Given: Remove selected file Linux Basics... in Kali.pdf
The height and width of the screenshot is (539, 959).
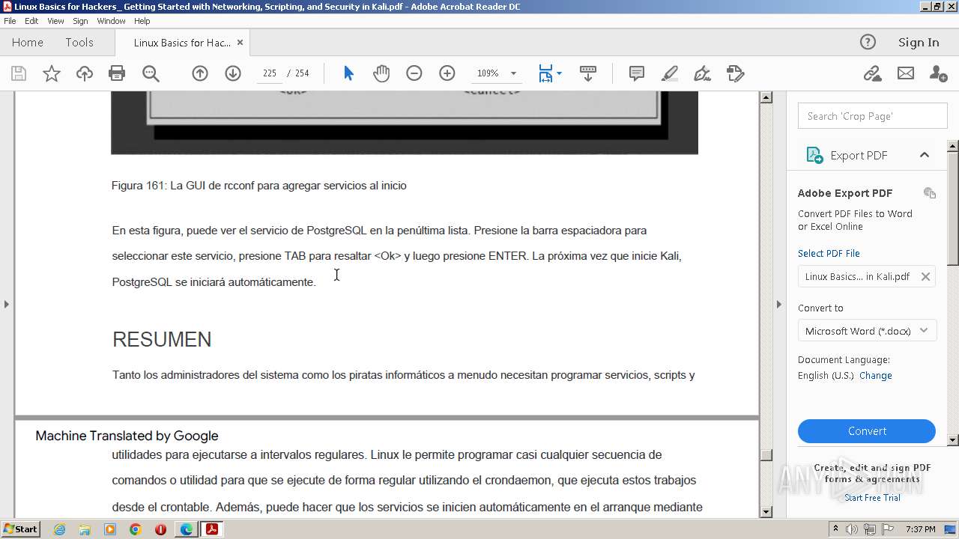Looking at the screenshot, I should [925, 276].
